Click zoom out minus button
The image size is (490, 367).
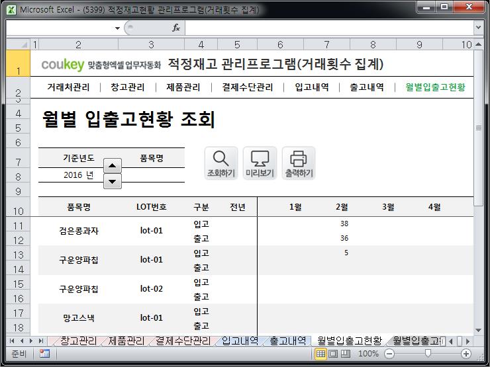click(x=389, y=354)
